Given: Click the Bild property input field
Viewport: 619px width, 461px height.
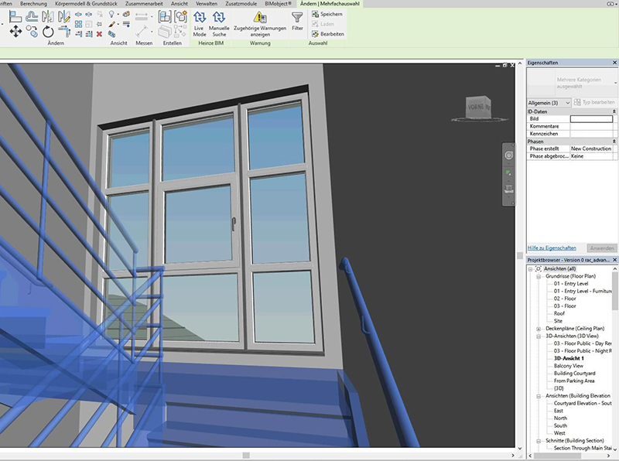Looking at the screenshot, I should 591,118.
